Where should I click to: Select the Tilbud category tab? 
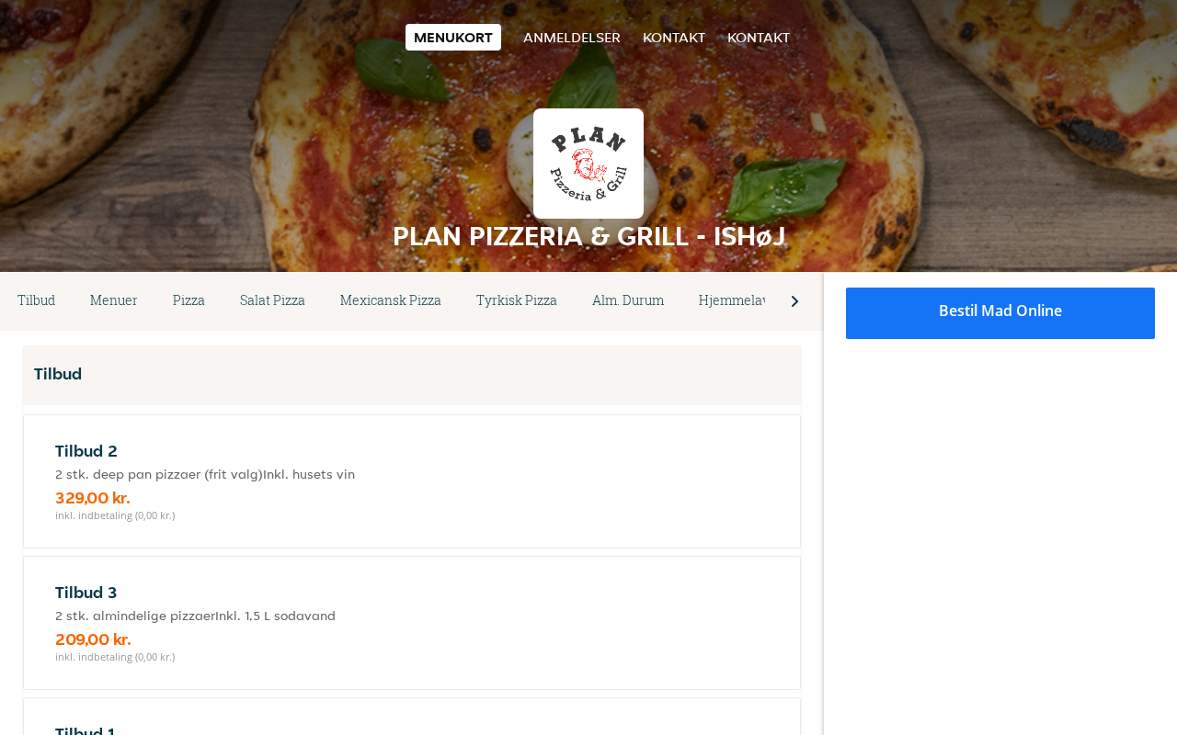37,300
